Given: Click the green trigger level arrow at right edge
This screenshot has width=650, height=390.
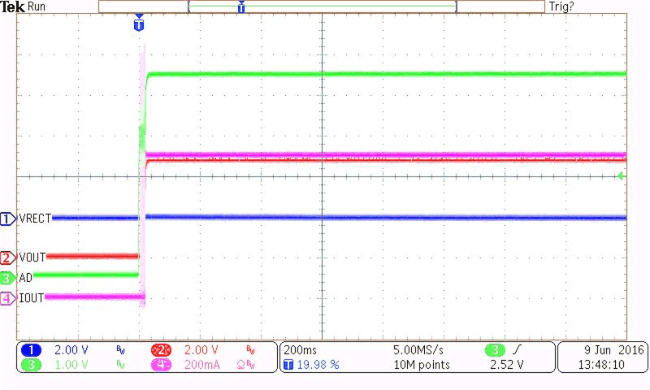Looking at the screenshot, I should pos(621,176).
